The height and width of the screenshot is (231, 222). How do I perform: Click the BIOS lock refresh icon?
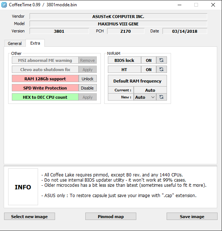pos(161,60)
